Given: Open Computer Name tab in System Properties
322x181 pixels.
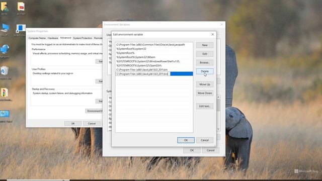Looking at the screenshot, I should [37, 38].
